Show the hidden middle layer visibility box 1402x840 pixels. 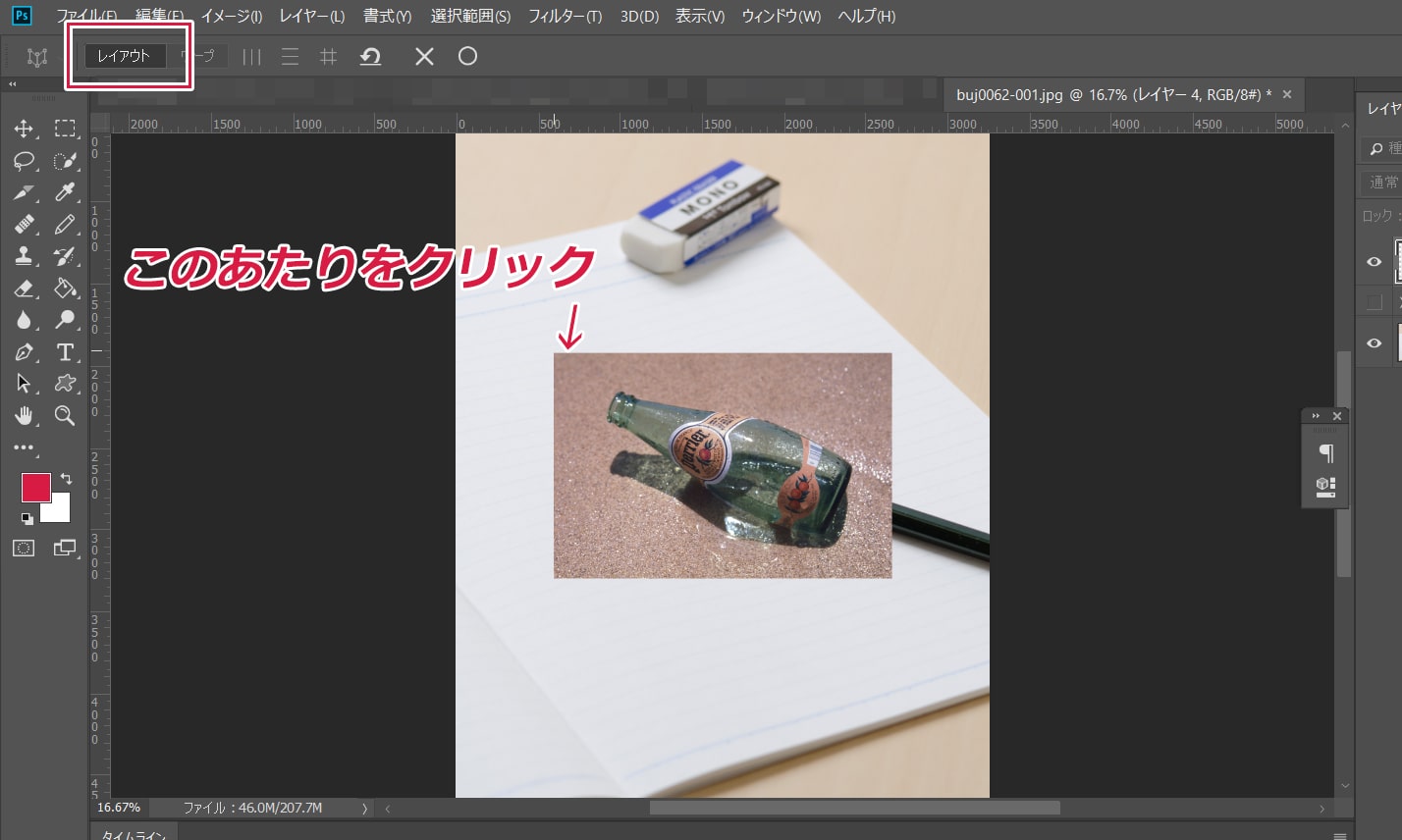click(1374, 301)
